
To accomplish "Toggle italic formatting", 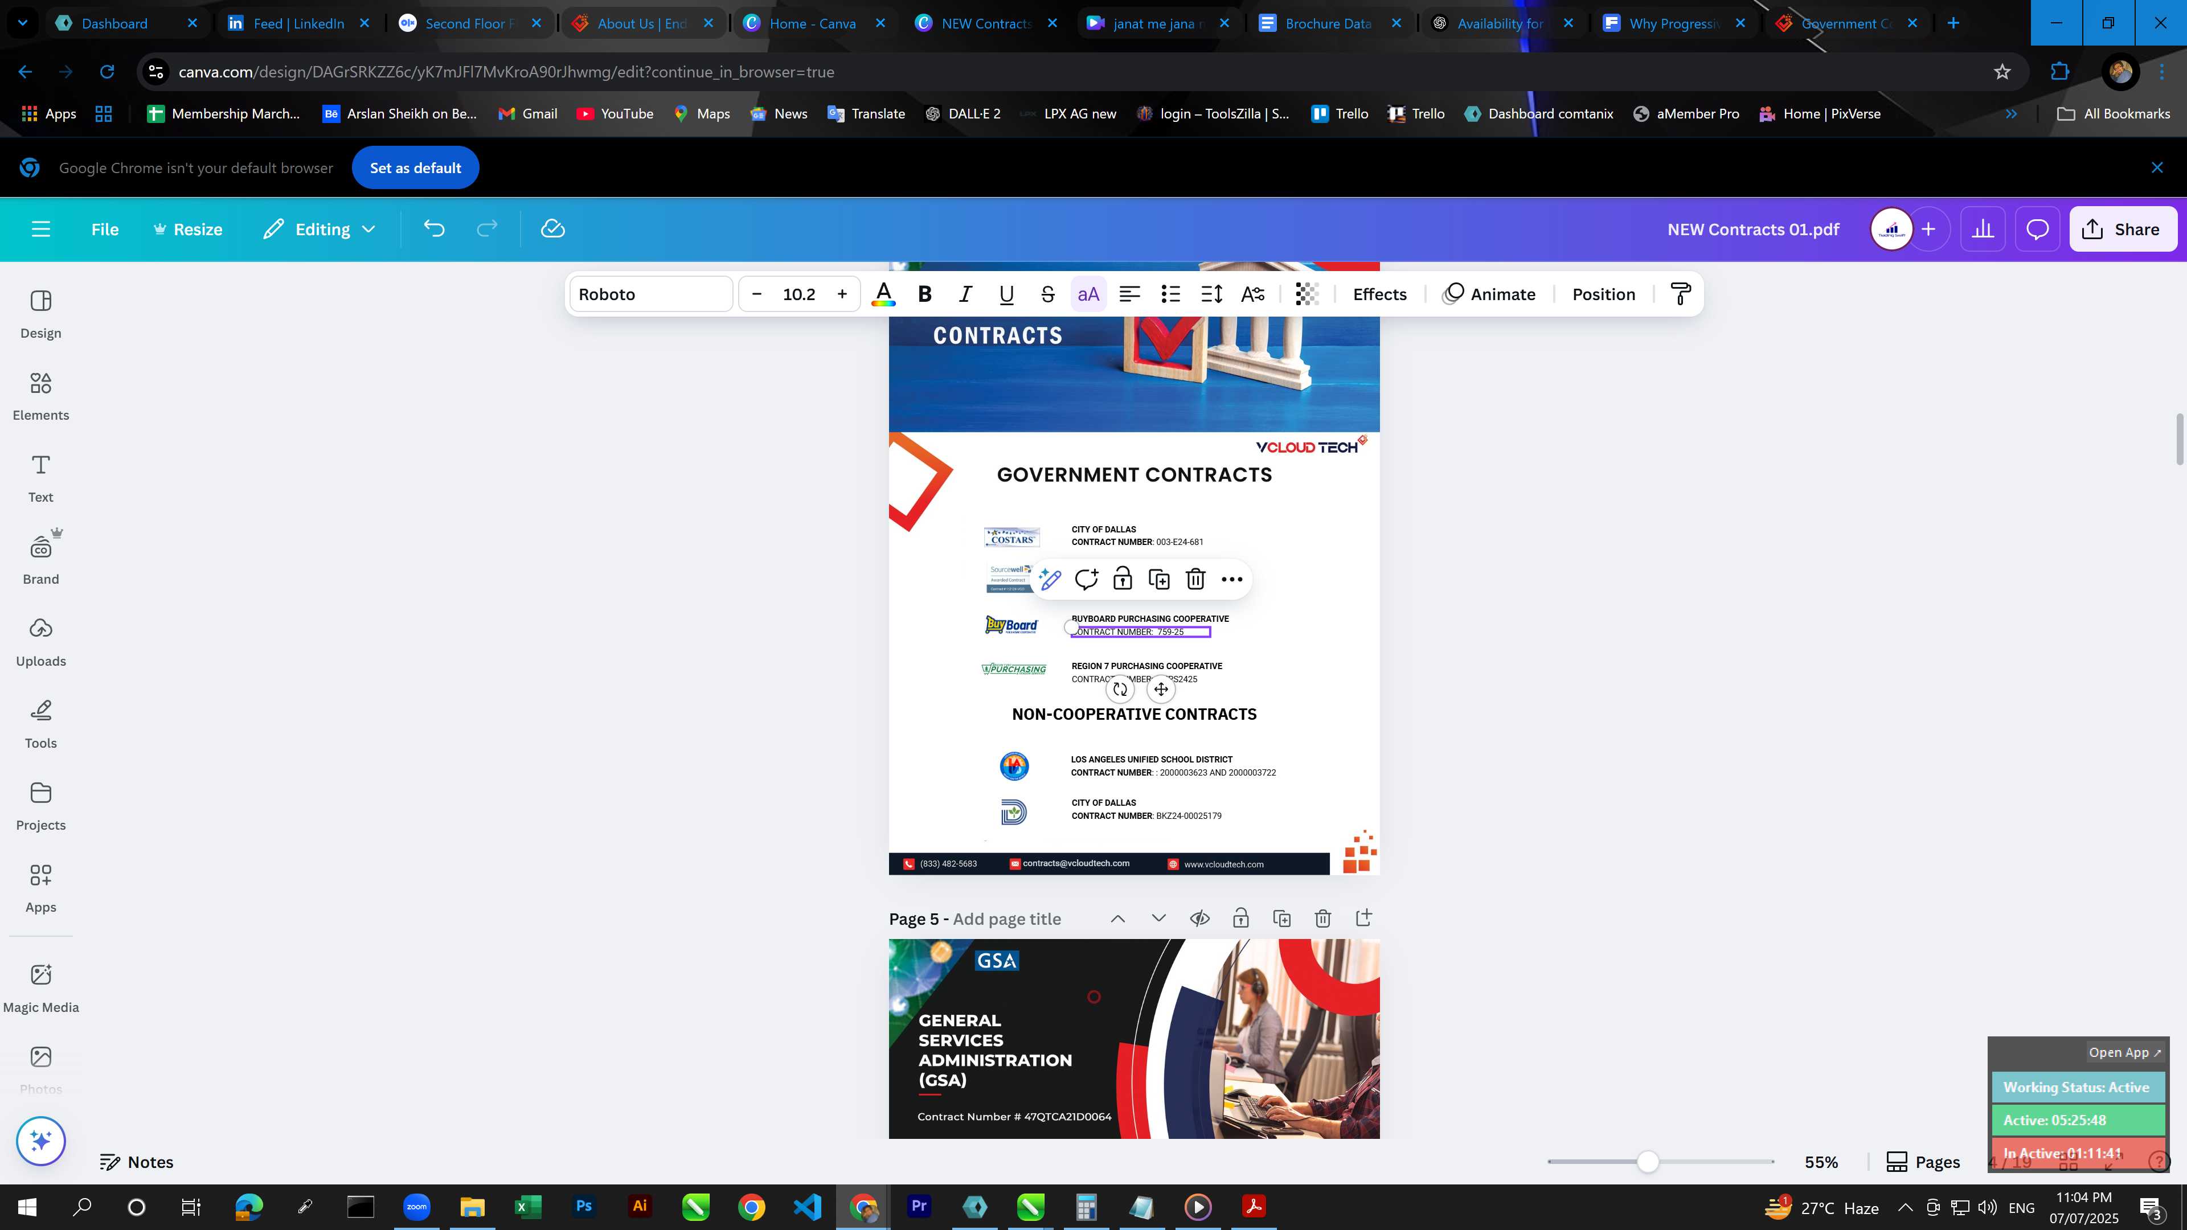I will click(965, 294).
